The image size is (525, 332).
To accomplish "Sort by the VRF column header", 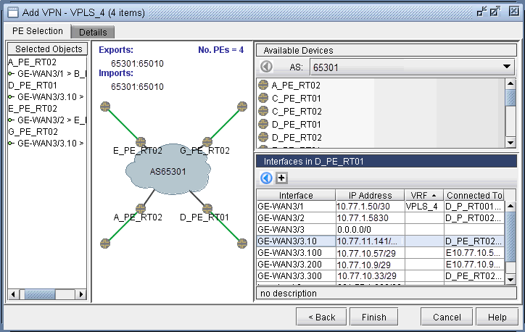I will click(x=423, y=196).
